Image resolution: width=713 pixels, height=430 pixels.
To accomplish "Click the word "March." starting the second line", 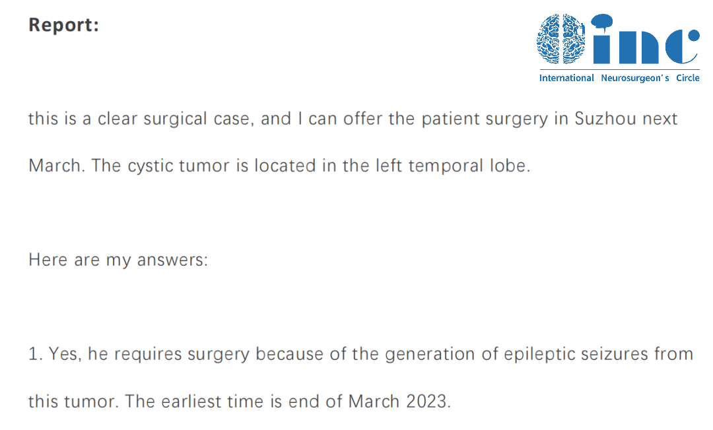I will tap(56, 165).
